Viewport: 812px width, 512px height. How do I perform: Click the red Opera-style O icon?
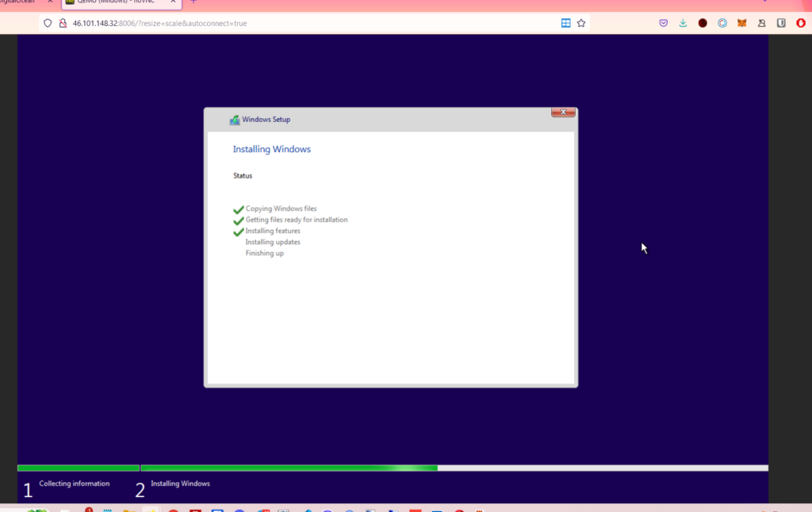pos(801,23)
